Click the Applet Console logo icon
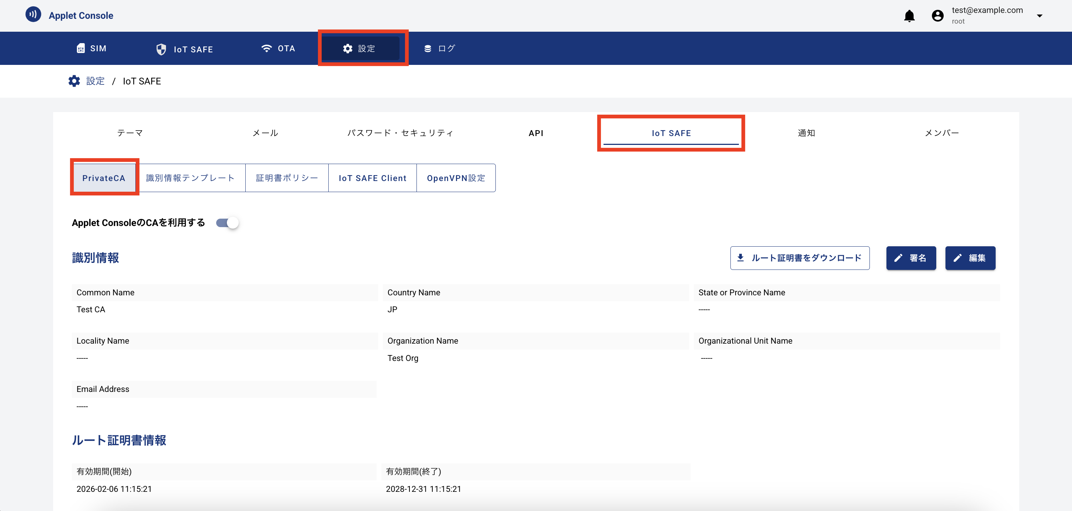The image size is (1072, 511). point(33,14)
